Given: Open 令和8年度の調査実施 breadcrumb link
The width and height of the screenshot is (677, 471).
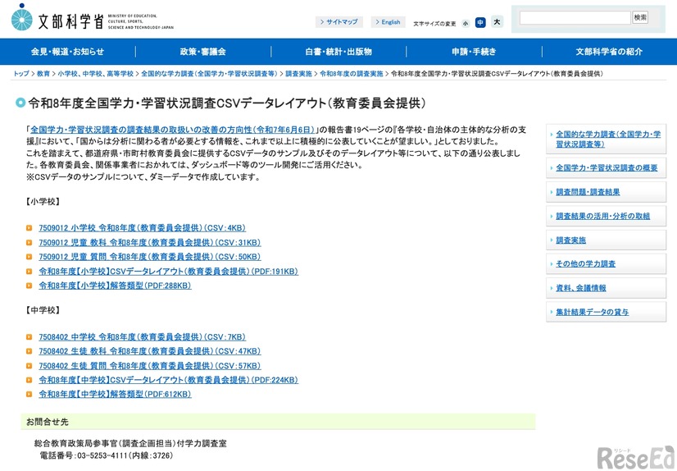Looking at the screenshot, I should (351, 74).
